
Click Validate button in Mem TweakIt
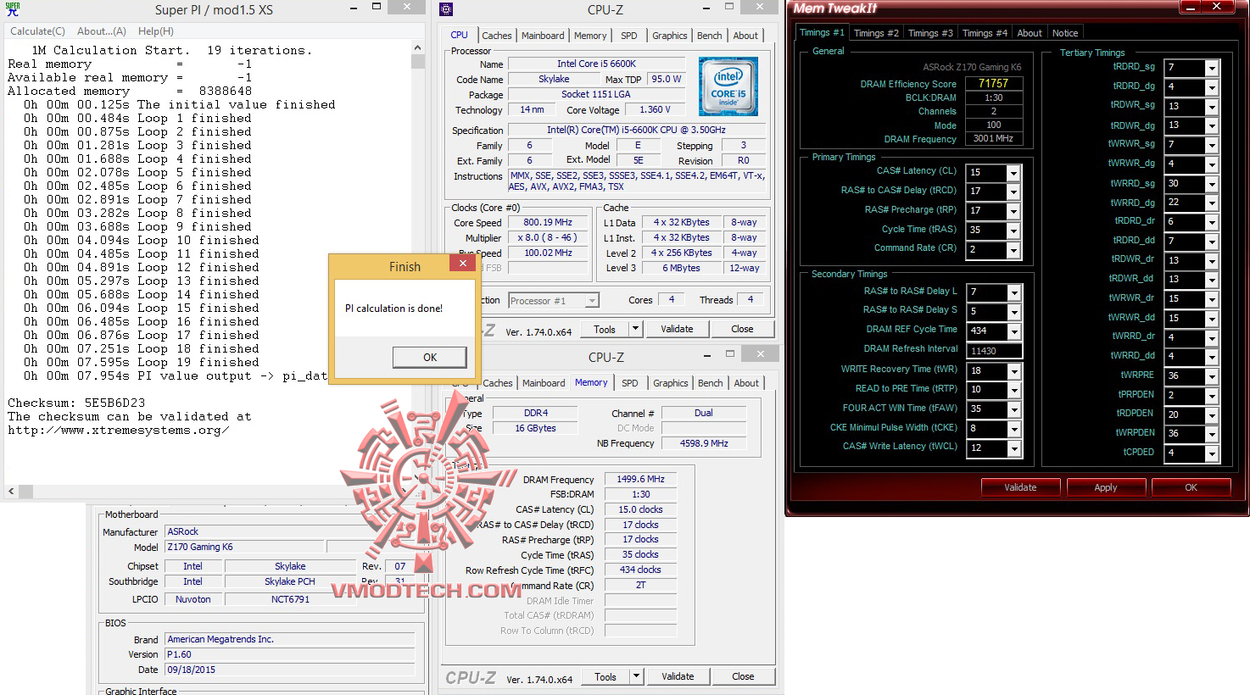[x=1020, y=487]
